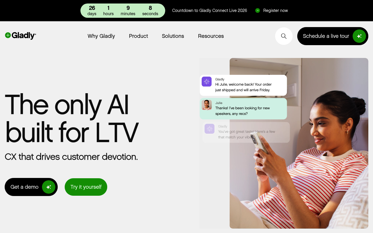Click the countdown timer pill
The image size is (373, 233).
[123, 10]
